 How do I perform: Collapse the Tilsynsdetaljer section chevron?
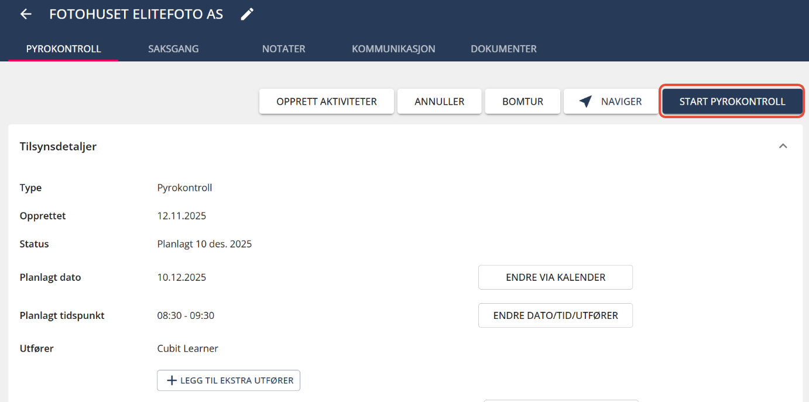point(783,146)
